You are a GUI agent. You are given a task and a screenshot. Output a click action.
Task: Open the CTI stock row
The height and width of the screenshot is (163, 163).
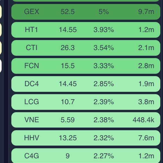[x=86, y=48]
